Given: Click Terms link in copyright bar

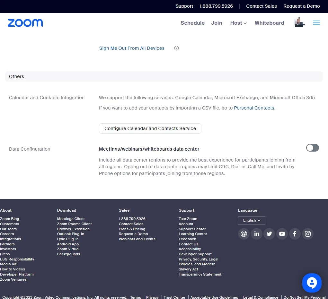Looking at the screenshot, I should click(x=135, y=297).
